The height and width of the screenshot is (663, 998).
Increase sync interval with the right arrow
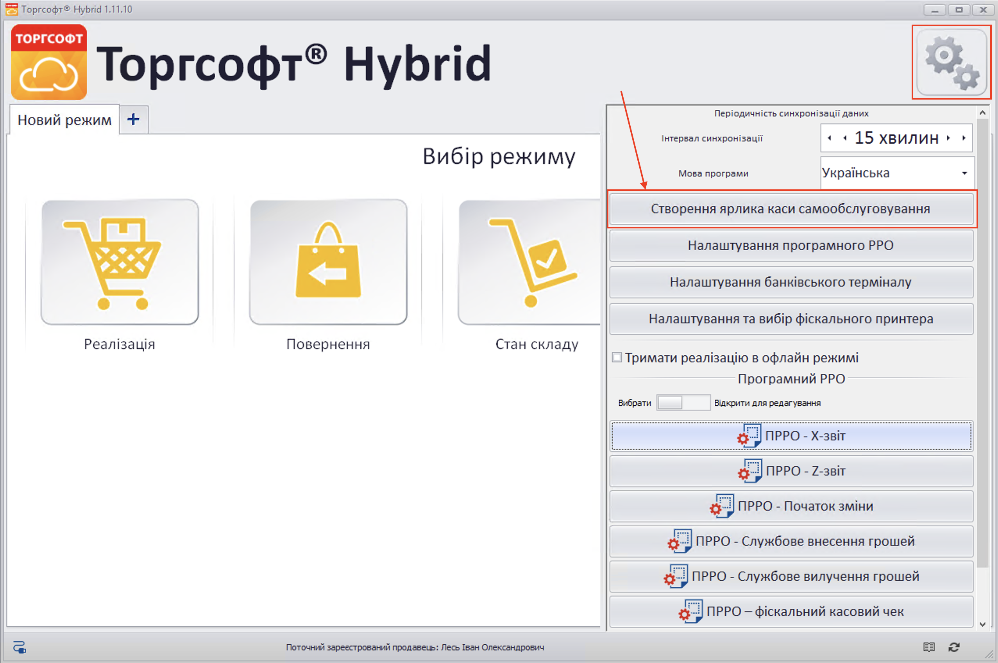pyautogui.click(x=948, y=138)
